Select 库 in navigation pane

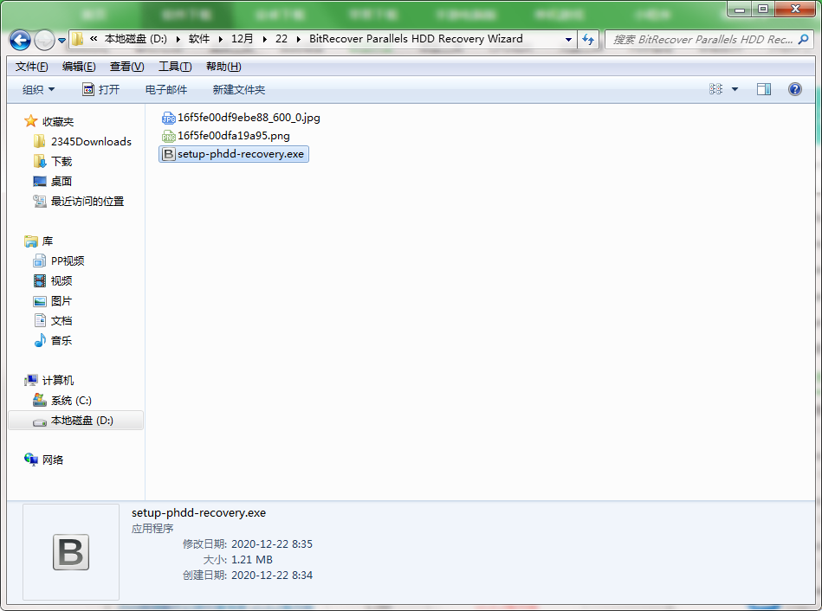coord(48,241)
